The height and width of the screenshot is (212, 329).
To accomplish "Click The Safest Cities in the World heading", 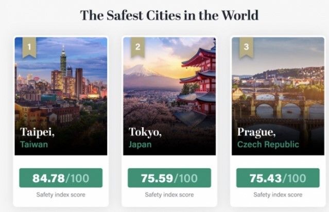I will (169, 15).
